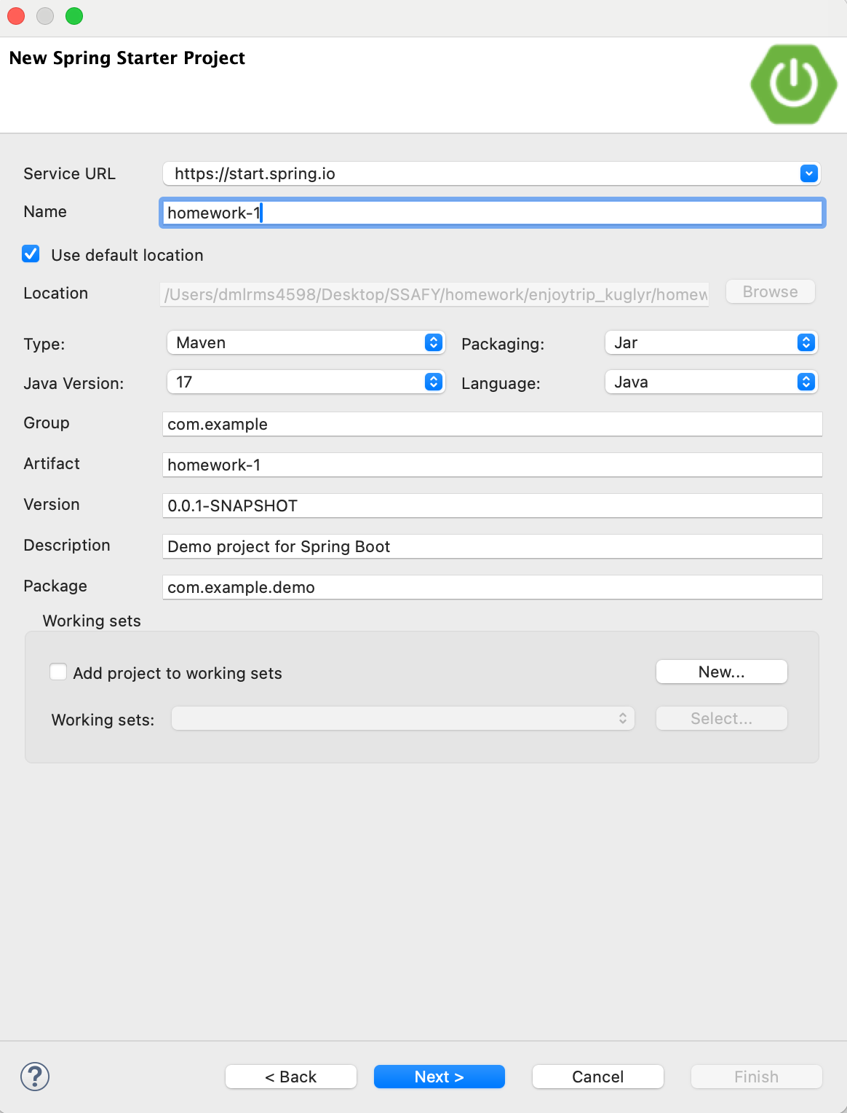The image size is (847, 1113).
Task: Click the Location path field
Action: click(x=434, y=294)
